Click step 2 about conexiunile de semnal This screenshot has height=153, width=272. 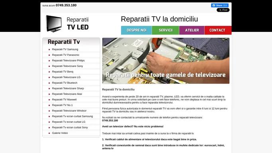[163, 147]
